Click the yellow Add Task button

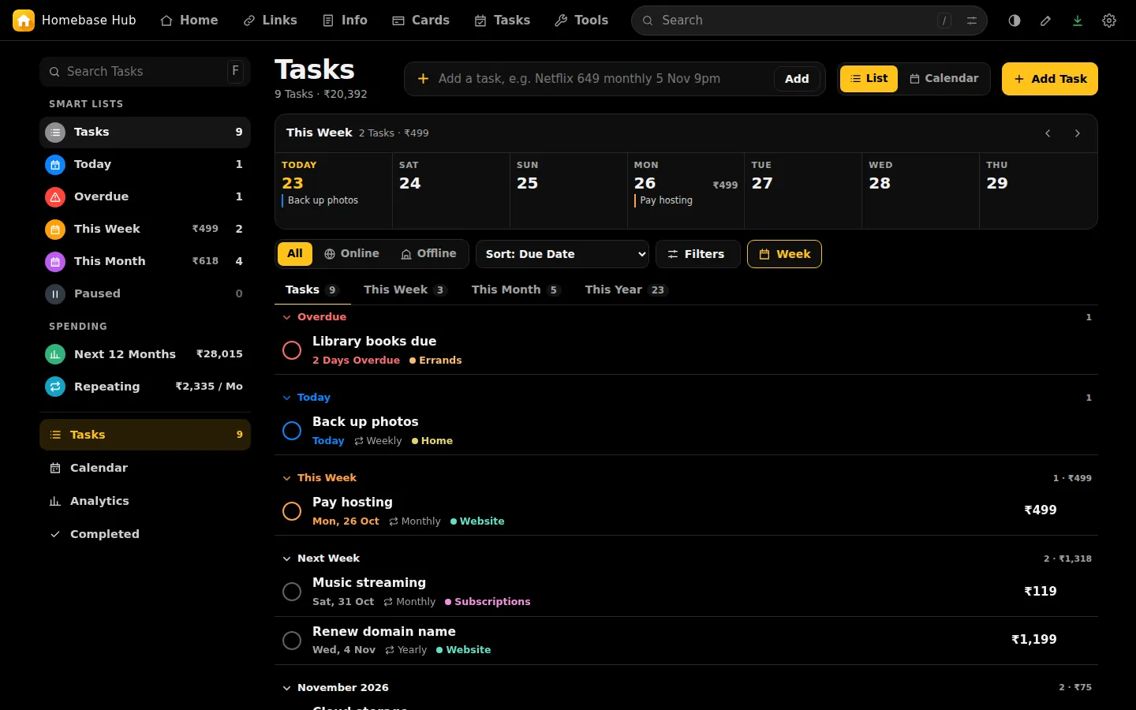[x=1050, y=79]
